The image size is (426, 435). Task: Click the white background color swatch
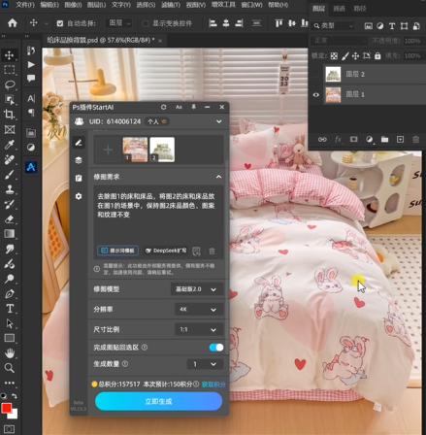coord(14,415)
